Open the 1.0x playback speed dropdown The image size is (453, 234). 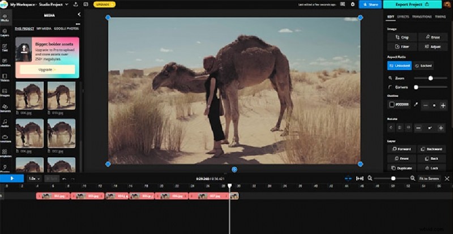click(34, 178)
